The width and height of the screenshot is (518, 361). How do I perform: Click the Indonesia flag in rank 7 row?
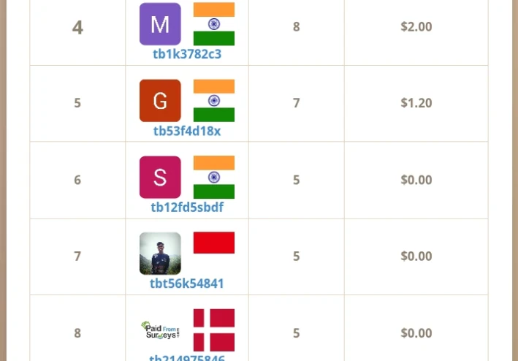tap(214, 243)
